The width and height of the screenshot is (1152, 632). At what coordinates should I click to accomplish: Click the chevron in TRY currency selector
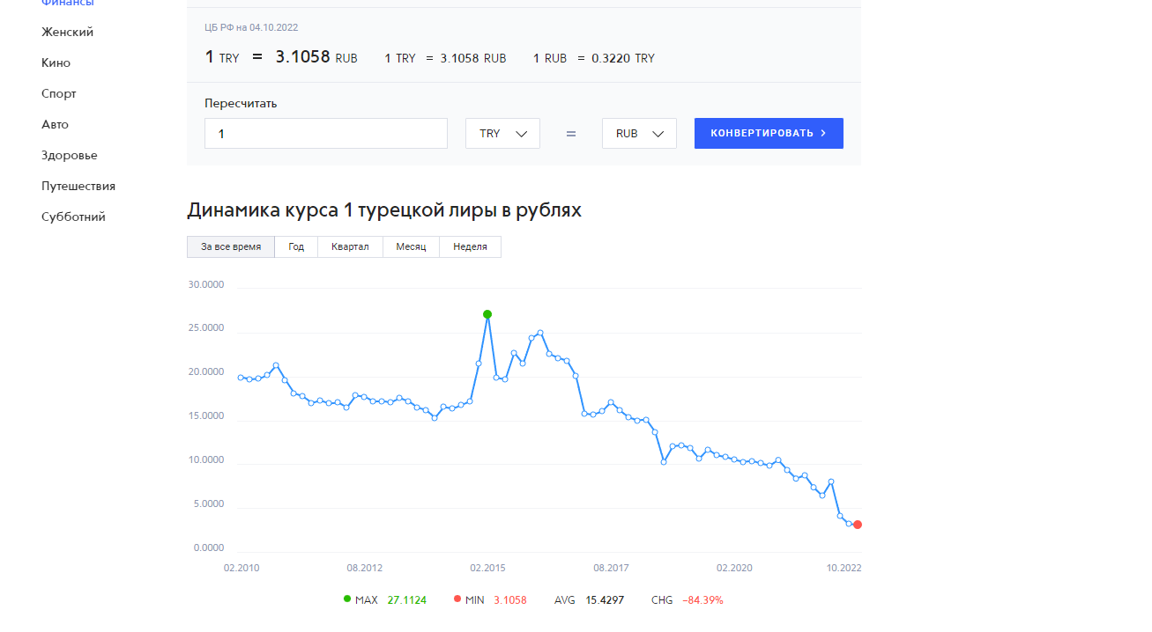(x=521, y=134)
